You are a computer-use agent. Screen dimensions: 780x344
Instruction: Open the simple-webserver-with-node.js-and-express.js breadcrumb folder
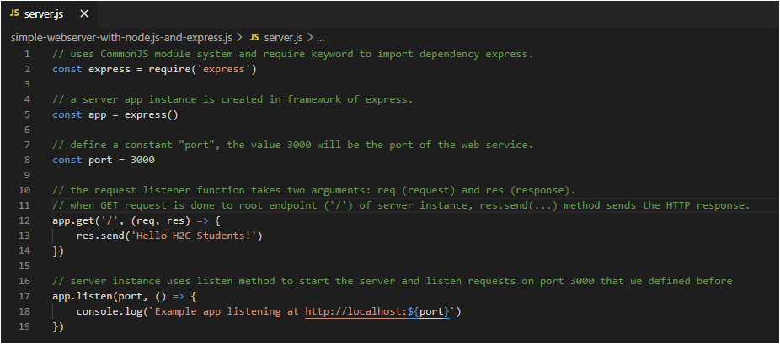tap(121, 38)
